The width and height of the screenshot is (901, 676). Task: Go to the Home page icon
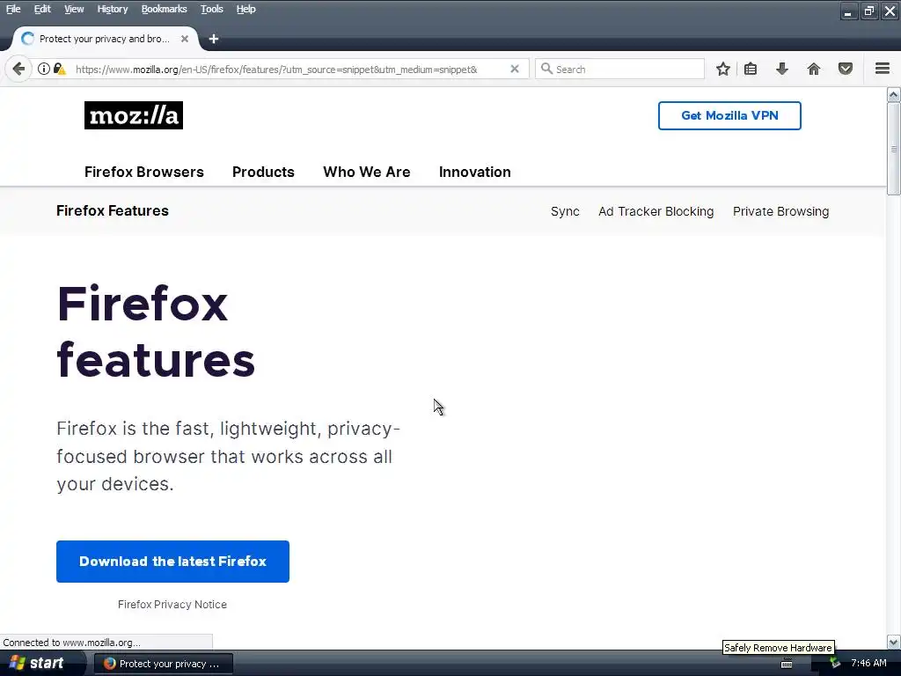click(x=814, y=69)
